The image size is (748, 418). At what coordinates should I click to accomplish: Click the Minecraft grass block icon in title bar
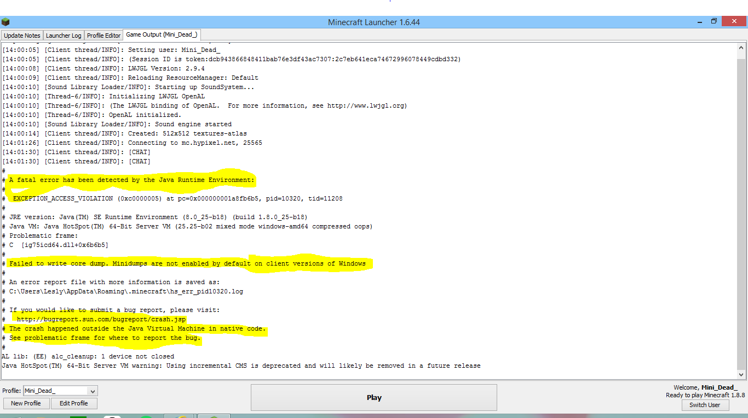pyautogui.click(x=5, y=22)
